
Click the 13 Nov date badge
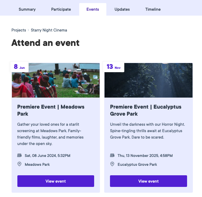click(x=114, y=67)
